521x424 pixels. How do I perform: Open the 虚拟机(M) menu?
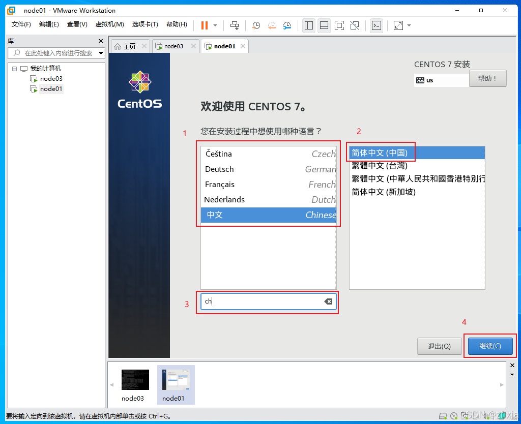click(110, 24)
